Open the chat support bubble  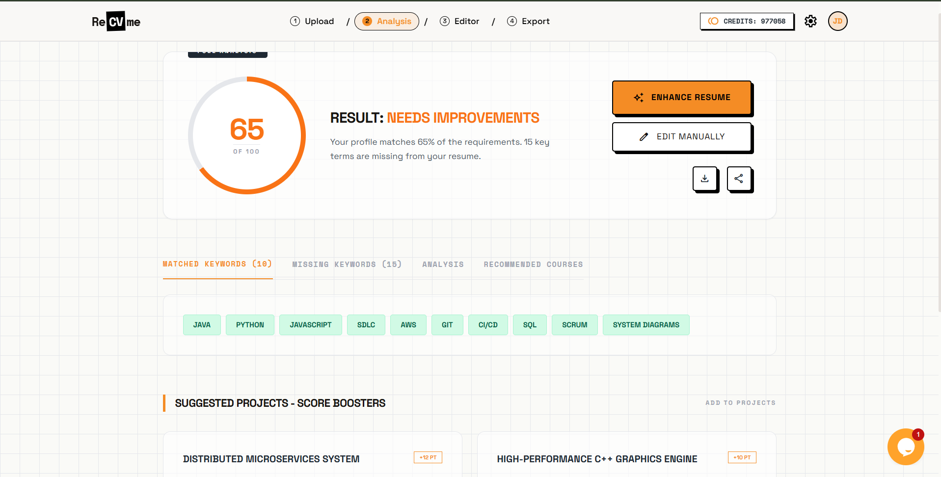coord(906,447)
